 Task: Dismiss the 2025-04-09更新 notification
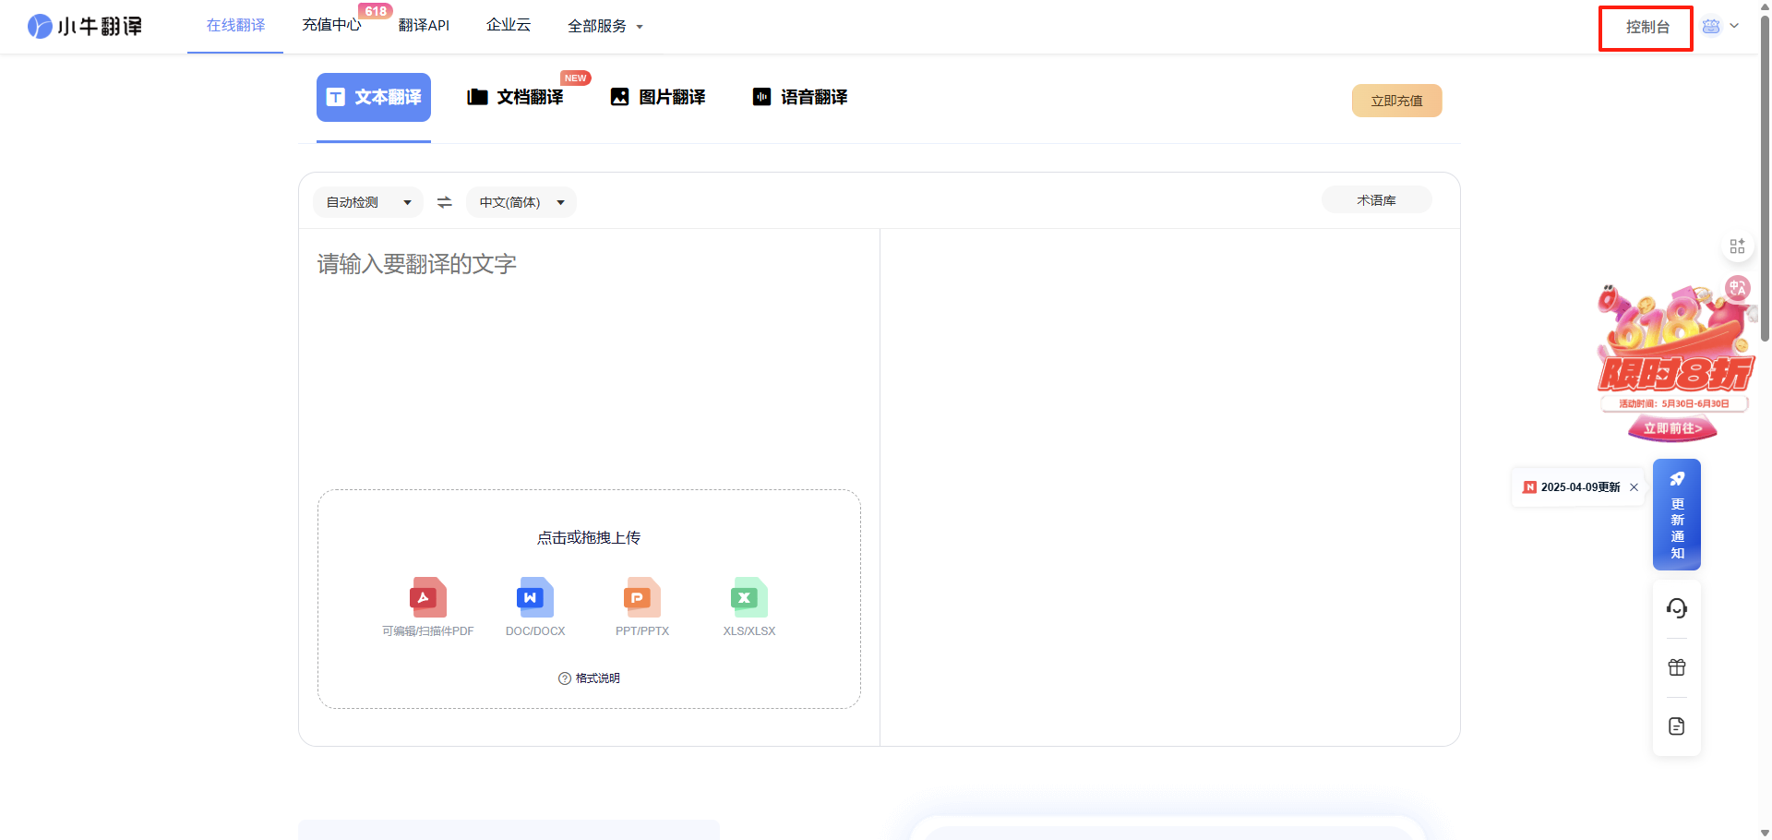1634,487
